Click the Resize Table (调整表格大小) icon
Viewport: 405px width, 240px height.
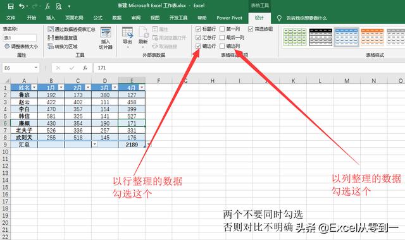click(7, 46)
